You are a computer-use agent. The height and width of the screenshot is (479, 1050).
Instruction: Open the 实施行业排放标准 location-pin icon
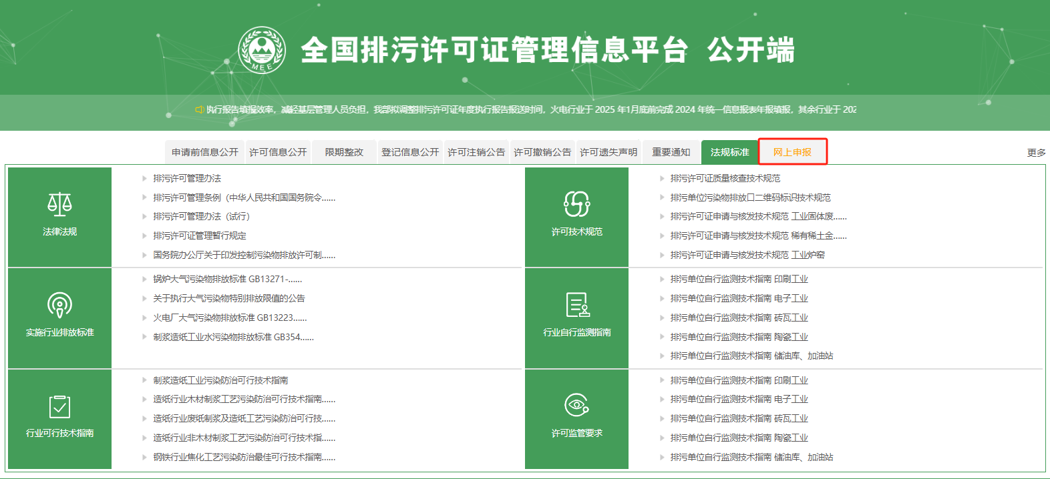[x=59, y=306]
